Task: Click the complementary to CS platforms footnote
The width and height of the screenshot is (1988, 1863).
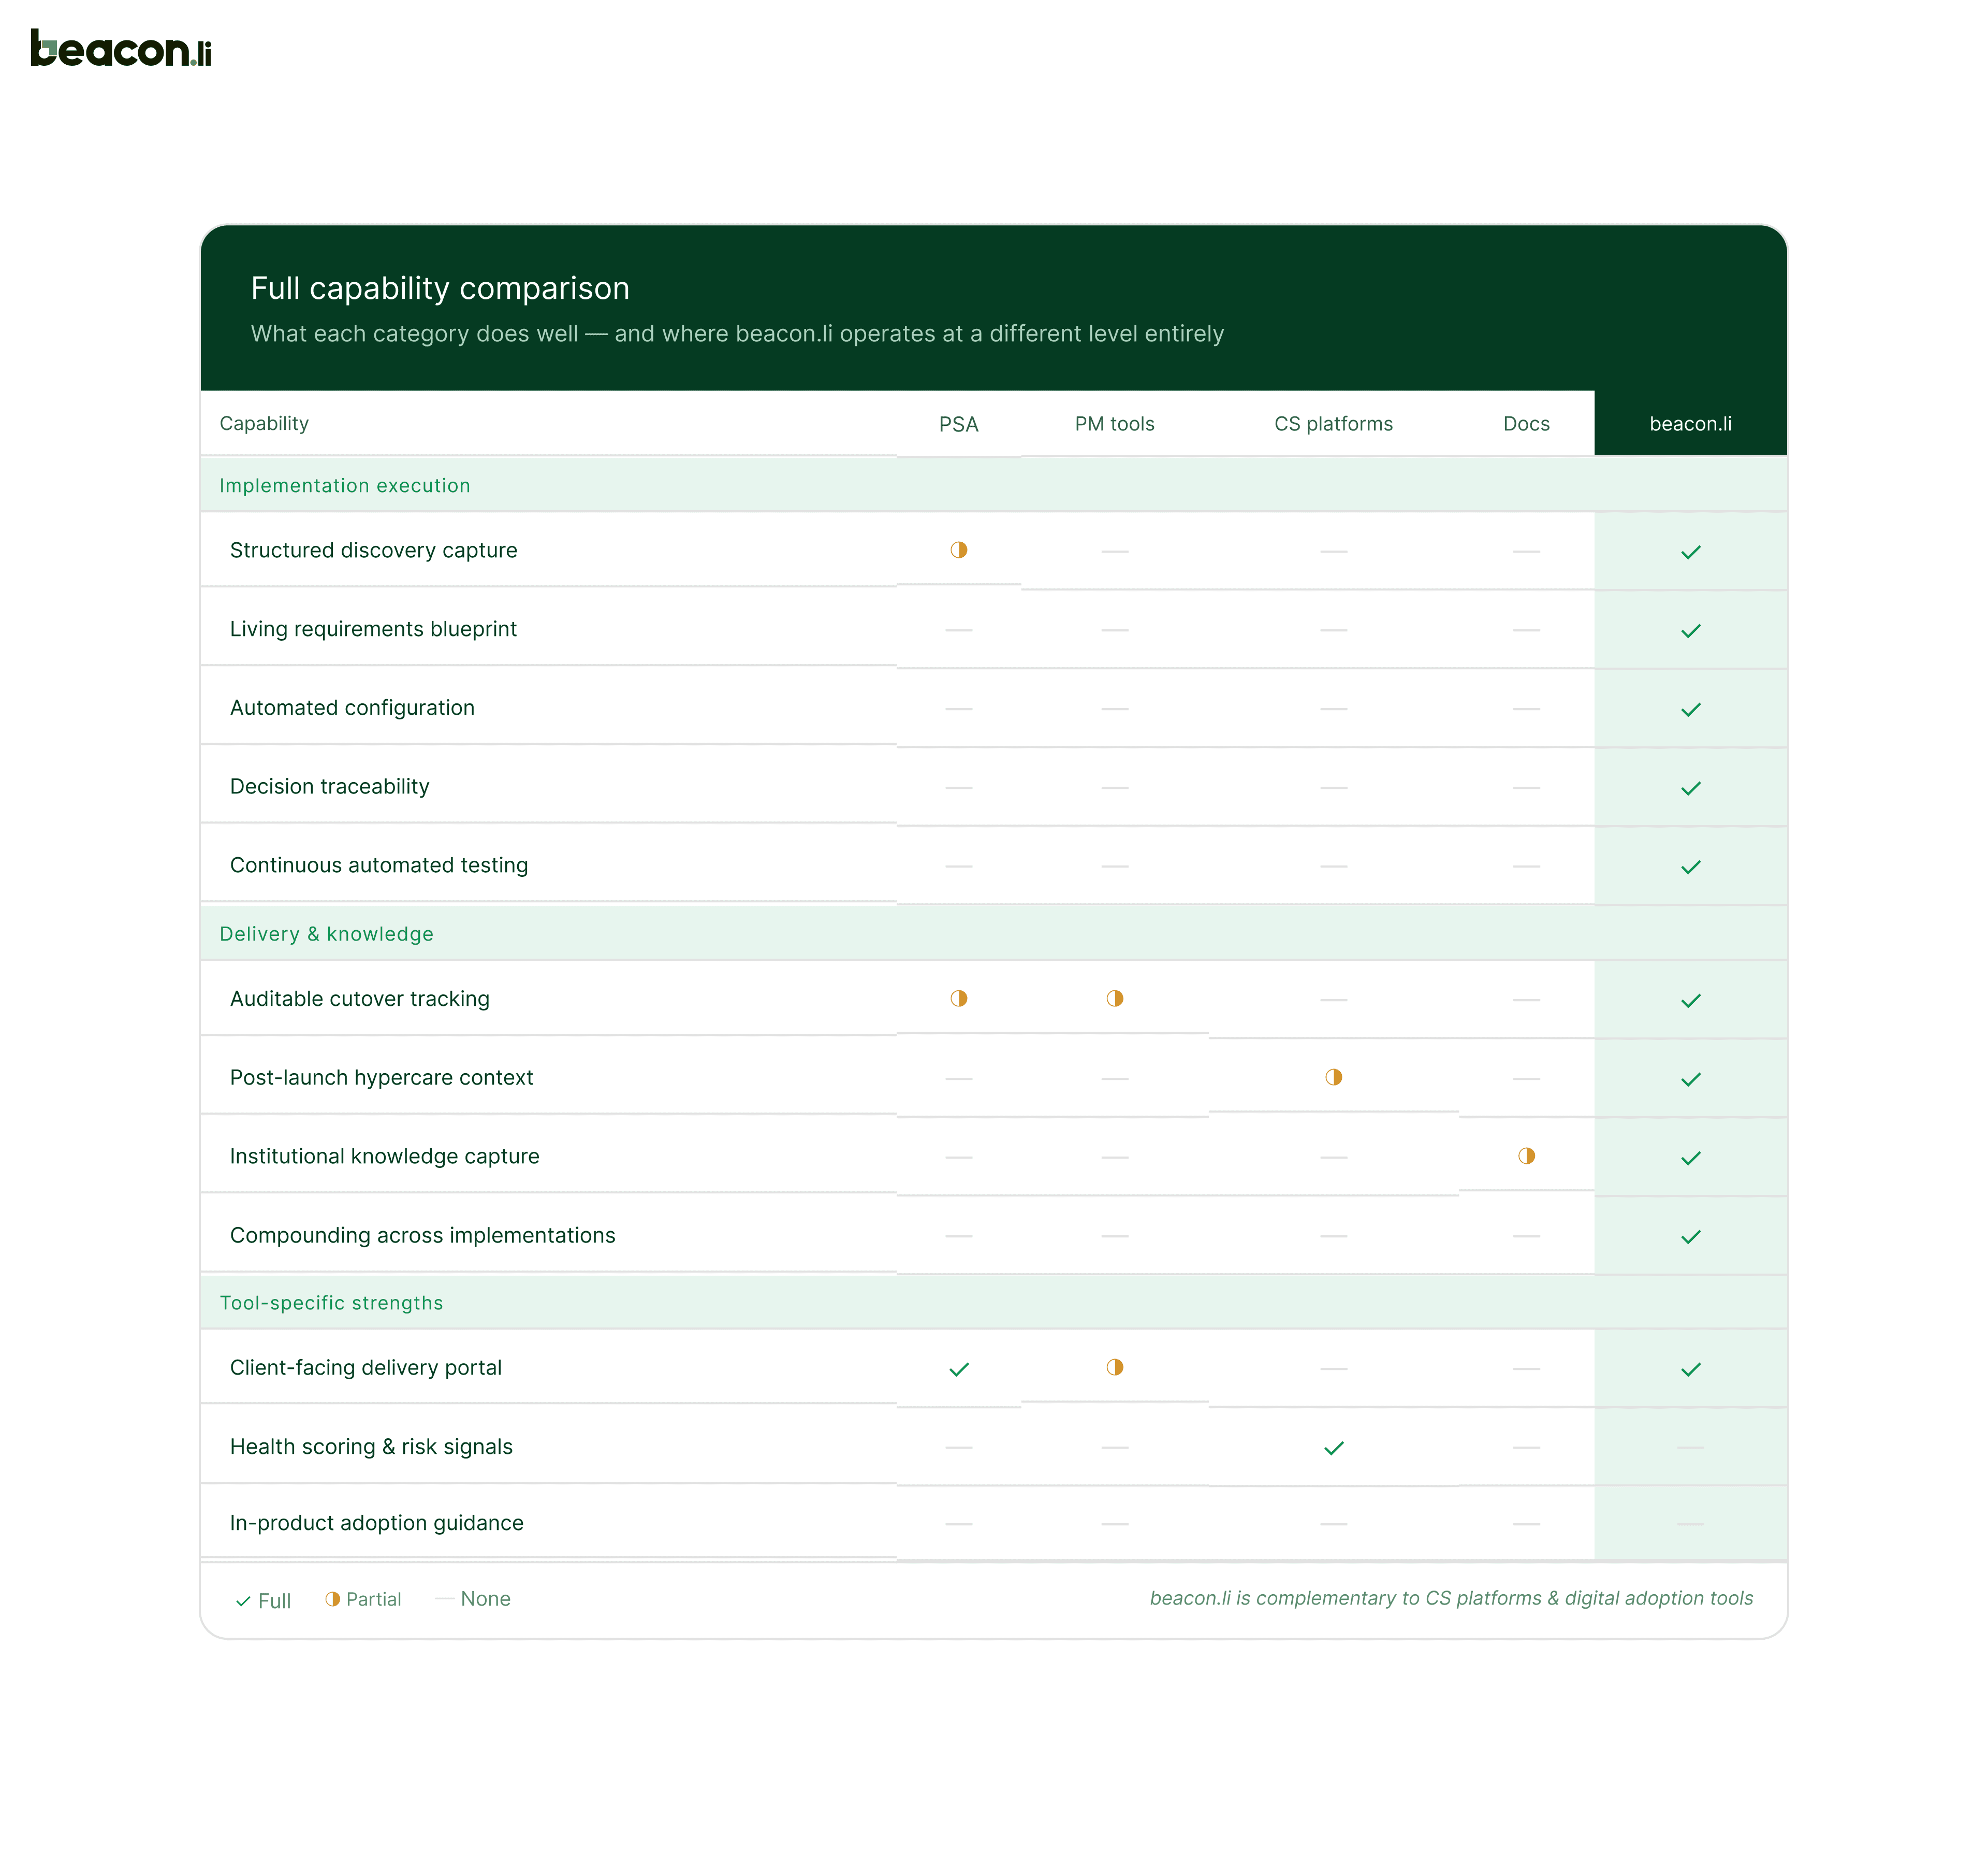Action: pos(1450,1598)
